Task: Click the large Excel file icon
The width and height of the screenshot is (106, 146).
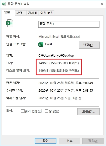Action: (10, 23)
